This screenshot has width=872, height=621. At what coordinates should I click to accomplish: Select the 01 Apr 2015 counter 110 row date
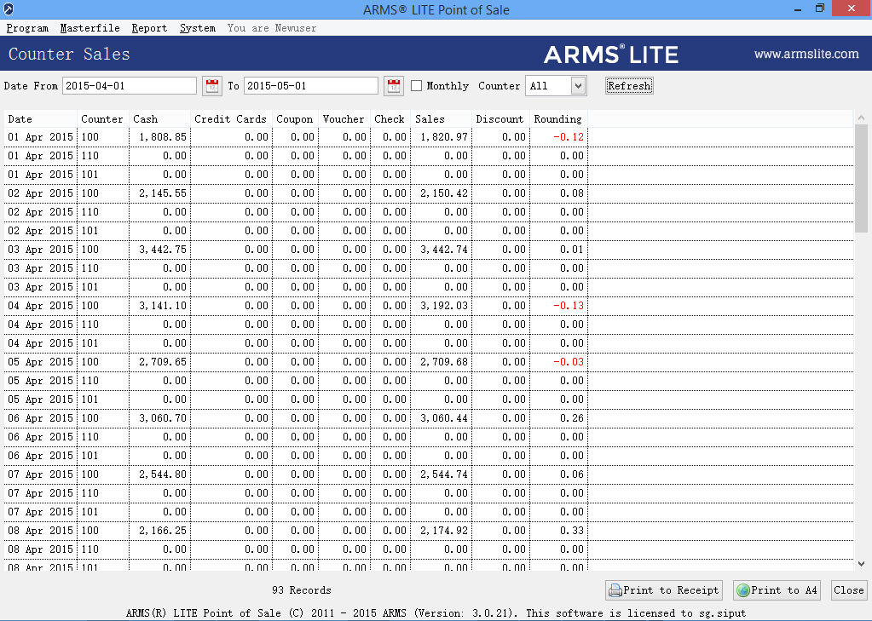click(x=40, y=156)
